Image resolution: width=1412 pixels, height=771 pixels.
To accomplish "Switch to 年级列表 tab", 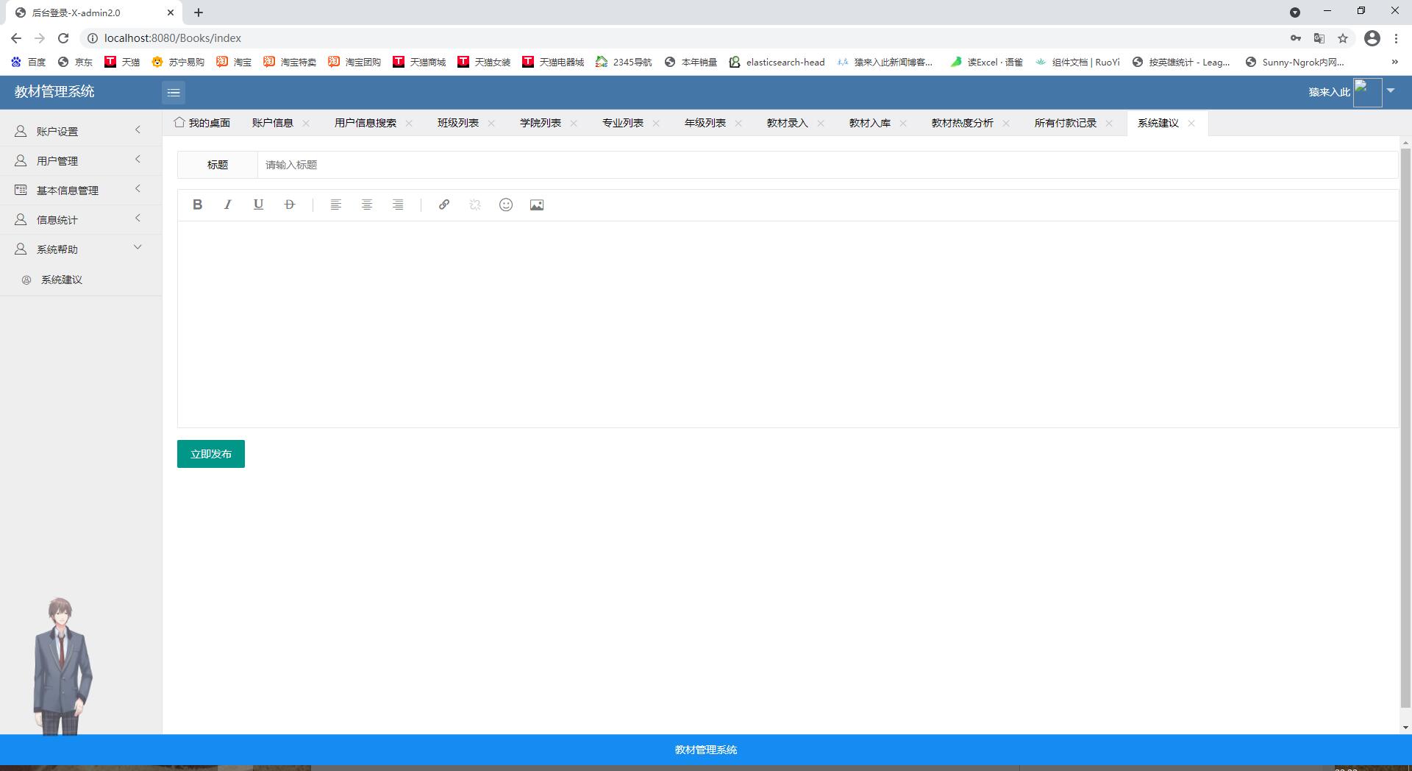I will coord(705,123).
